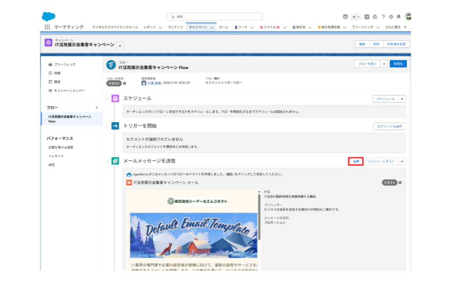Click the campaign header 編集 button
Image resolution: width=450 pixels, height=283 pixels.
pyautogui.click(x=362, y=44)
